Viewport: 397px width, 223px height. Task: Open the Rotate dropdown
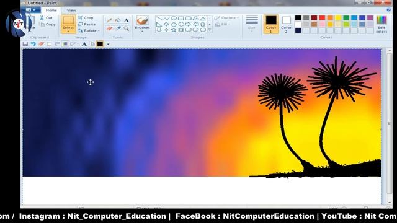89,30
